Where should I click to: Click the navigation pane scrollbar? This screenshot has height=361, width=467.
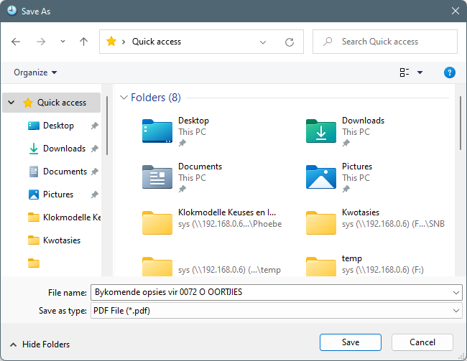(x=107, y=126)
